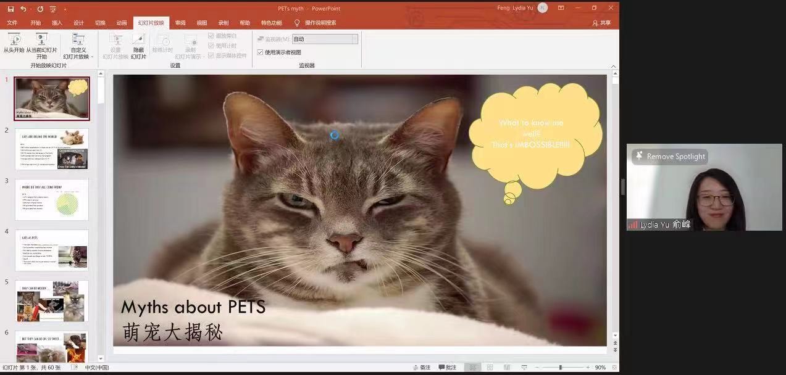The height and width of the screenshot is (375, 786).
Task: Toggle the Comments (批注) pane button
Action: (x=448, y=368)
